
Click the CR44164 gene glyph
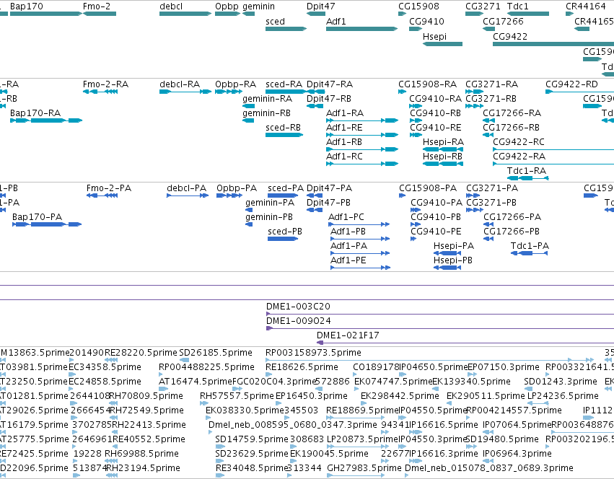pos(569,14)
